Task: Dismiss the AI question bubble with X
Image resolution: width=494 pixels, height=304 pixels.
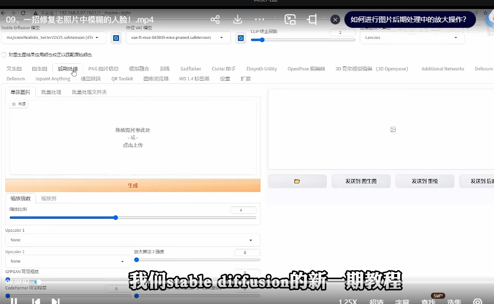Action: click(x=335, y=20)
